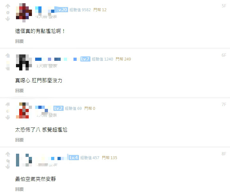Reply to the 8F comment 最怕空氣突然安靜

(x=19, y=189)
